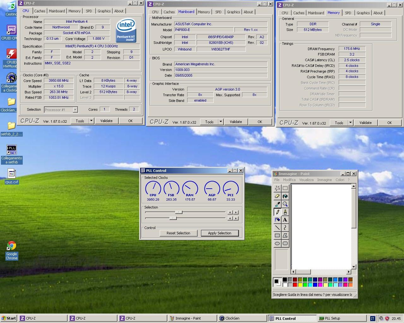The width and height of the screenshot is (404, 323).
Task: Open the Visualizza menu in Paint
Action: (306, 180)
